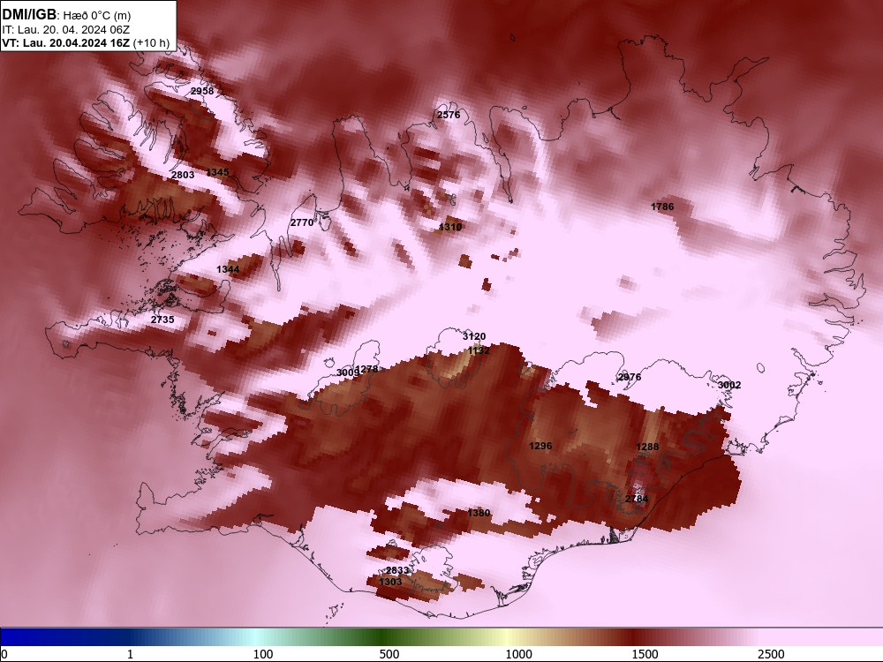This screenshot has width=883, height=662.
Task: Select the 2803 height label
Action: pyautogui.click(x=183, y=175)
